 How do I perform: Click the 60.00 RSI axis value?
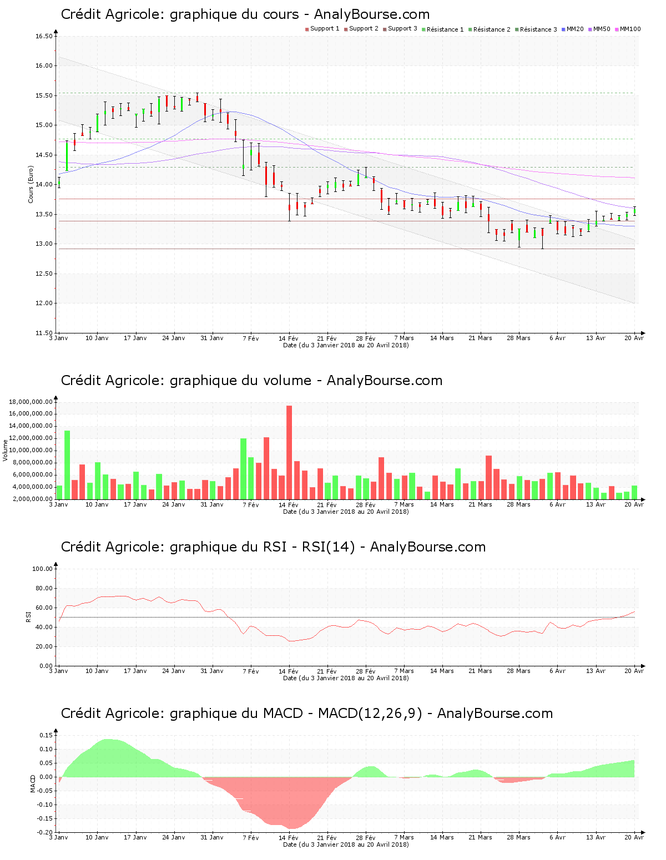44,608
